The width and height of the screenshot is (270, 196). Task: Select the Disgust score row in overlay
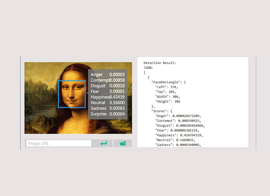click(x=108, y=86)
